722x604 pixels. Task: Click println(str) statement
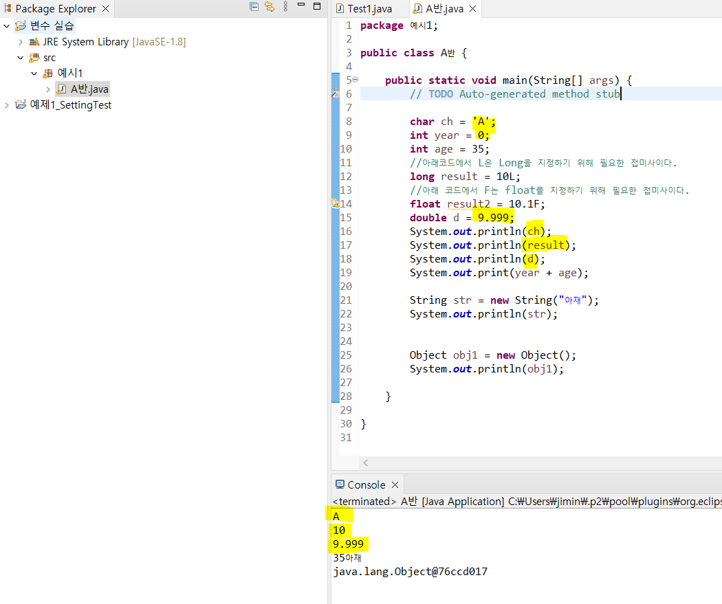pos(483,314)
